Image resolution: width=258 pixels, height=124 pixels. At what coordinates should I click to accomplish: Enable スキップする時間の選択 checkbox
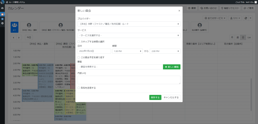click(x=79, y=42)
